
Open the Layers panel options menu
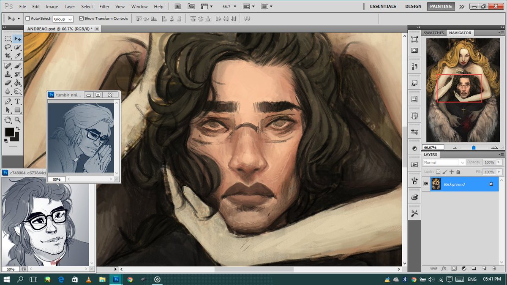coord(501,155)
